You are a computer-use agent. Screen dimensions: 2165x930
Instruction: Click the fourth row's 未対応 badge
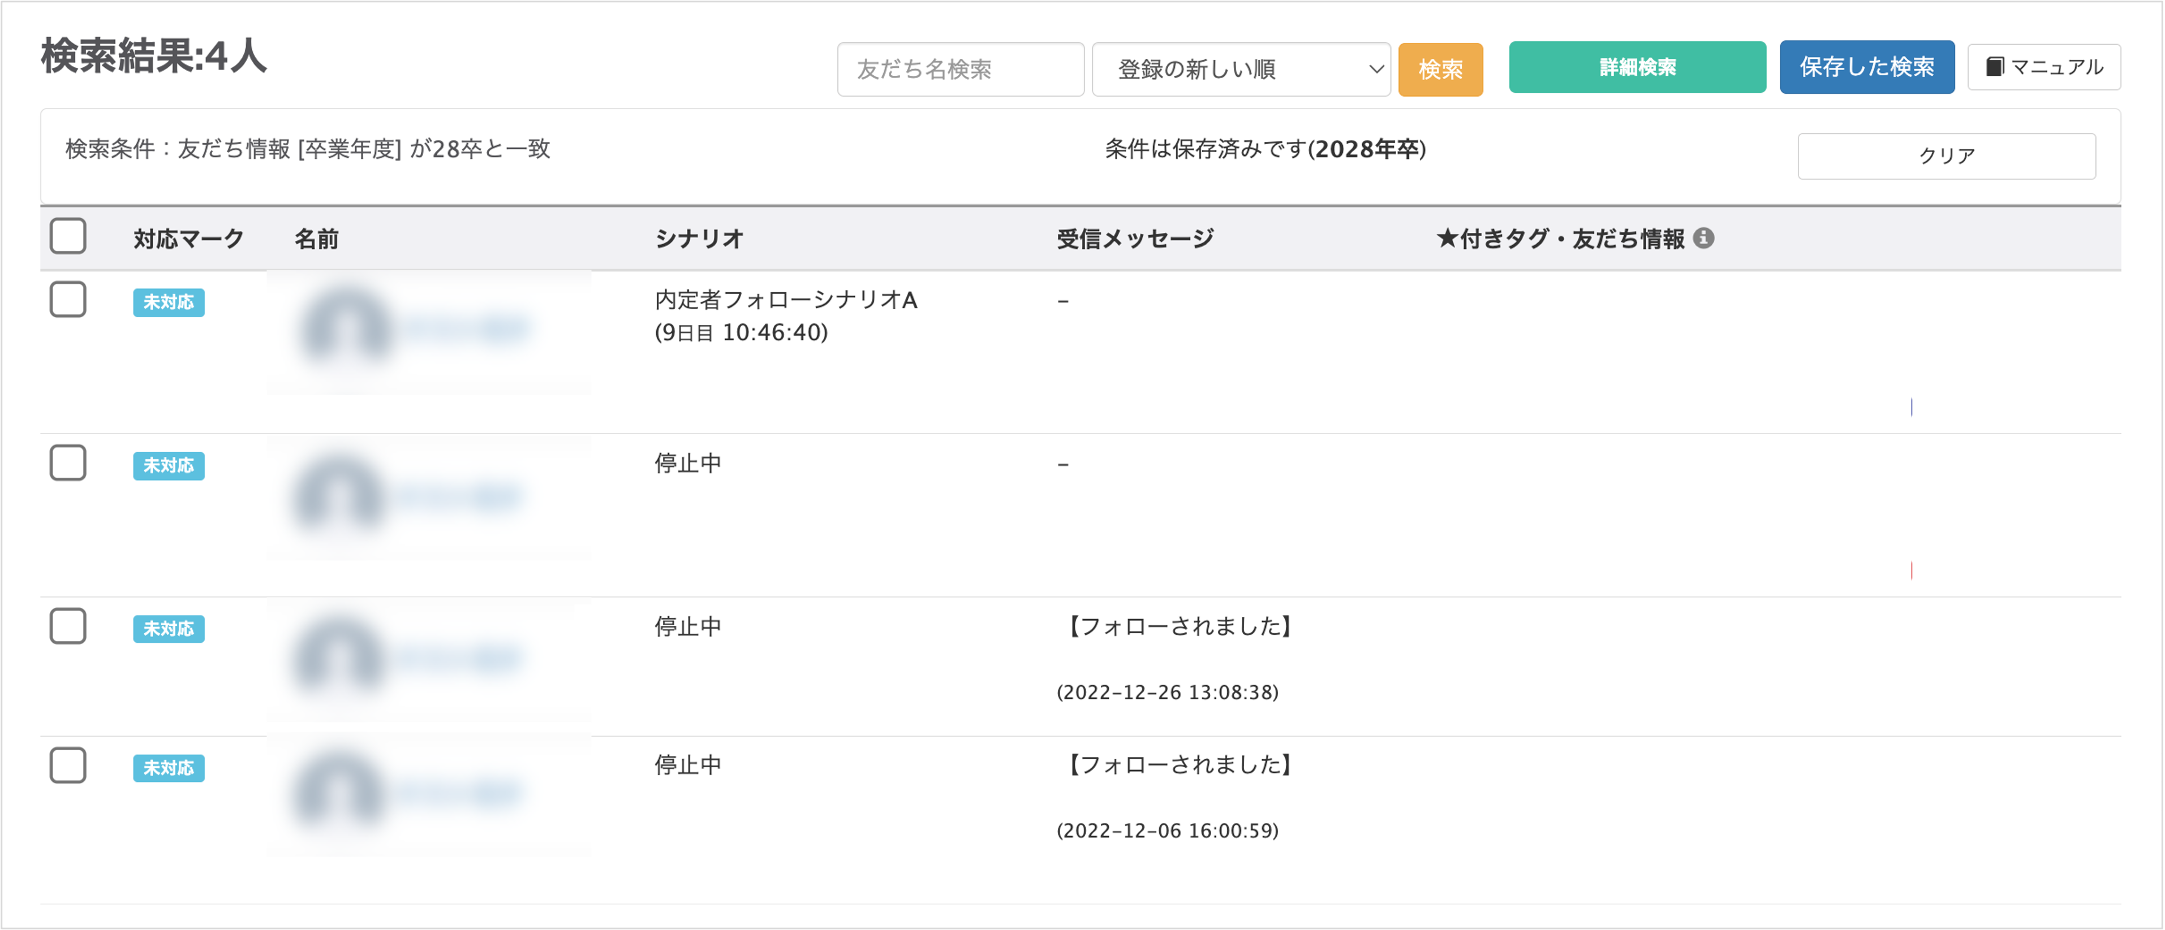(168, 768)
